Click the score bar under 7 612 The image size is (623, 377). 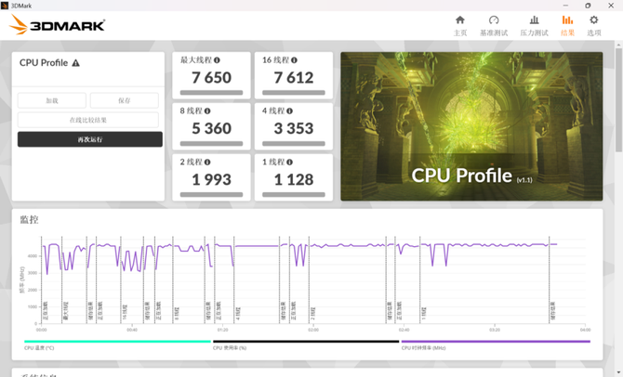click(294, 93)
